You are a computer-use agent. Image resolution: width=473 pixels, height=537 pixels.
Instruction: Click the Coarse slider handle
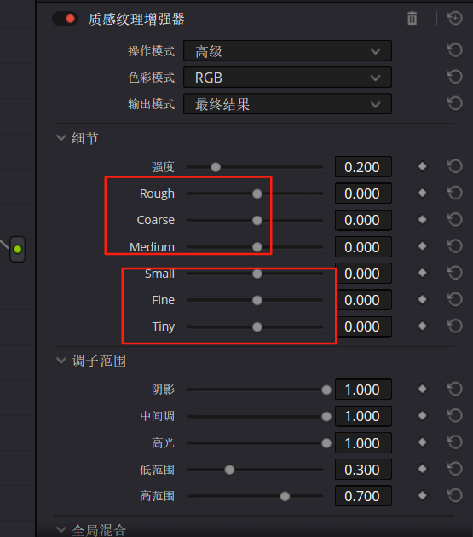click(257, 220)
